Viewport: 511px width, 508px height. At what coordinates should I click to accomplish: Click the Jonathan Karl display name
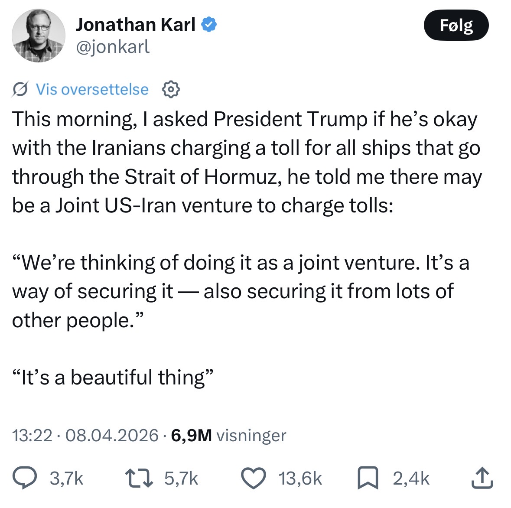(135, 25)
